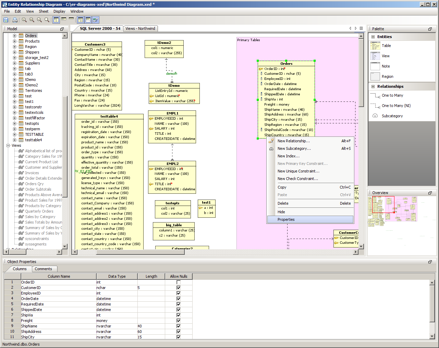The width and height of the screenshot is (439, 348).
Task: Expand the Orders tree node
Action: [15, 36]
